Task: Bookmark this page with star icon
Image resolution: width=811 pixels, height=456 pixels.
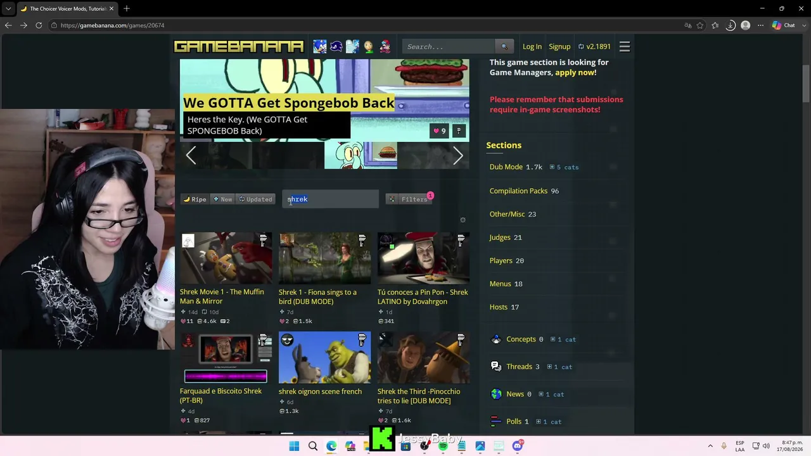Action: [x=700, y=25]
